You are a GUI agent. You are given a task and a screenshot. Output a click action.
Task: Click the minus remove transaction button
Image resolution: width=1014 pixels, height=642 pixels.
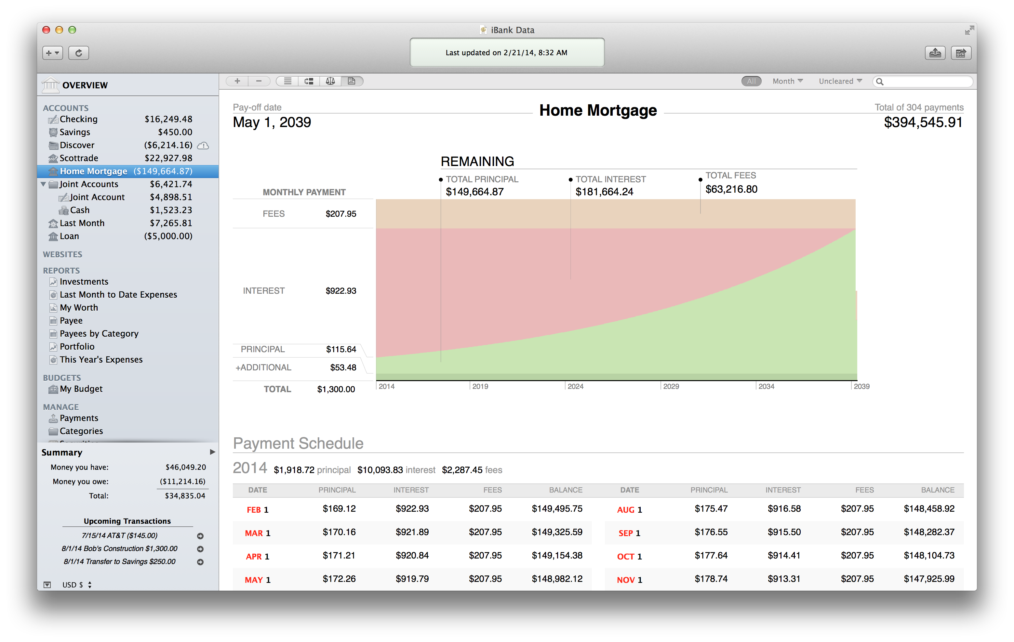click(259, 81)
